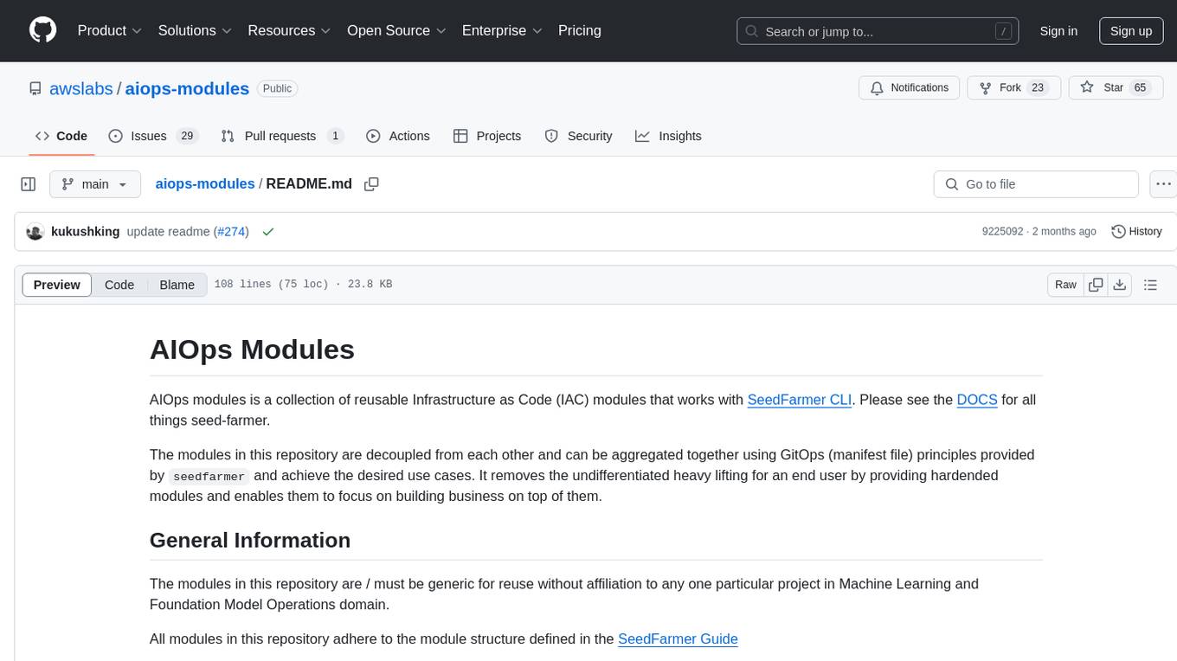This screenshot has width=1177, height=661.
Task: Switch to the Projects tab
Action: tap(487, 136)
